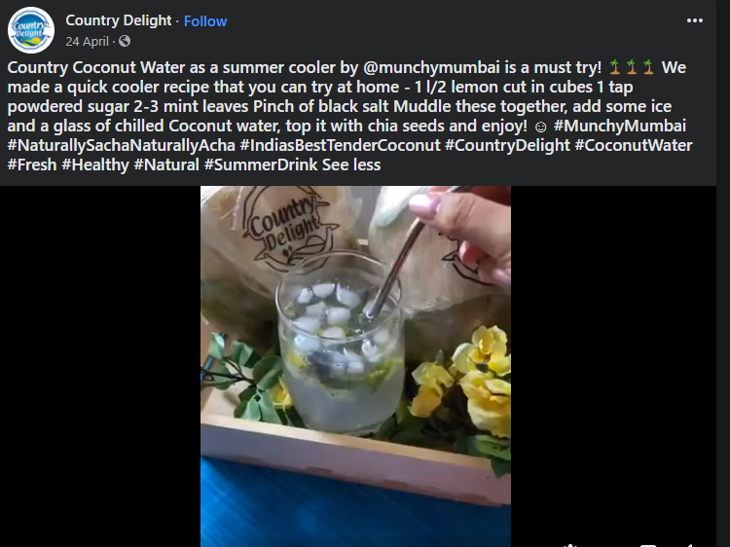The image size is (730, 547).
Task: Open the #IndiasBestTenderCoconut hashtag
Action: click(x=341, y=145)
